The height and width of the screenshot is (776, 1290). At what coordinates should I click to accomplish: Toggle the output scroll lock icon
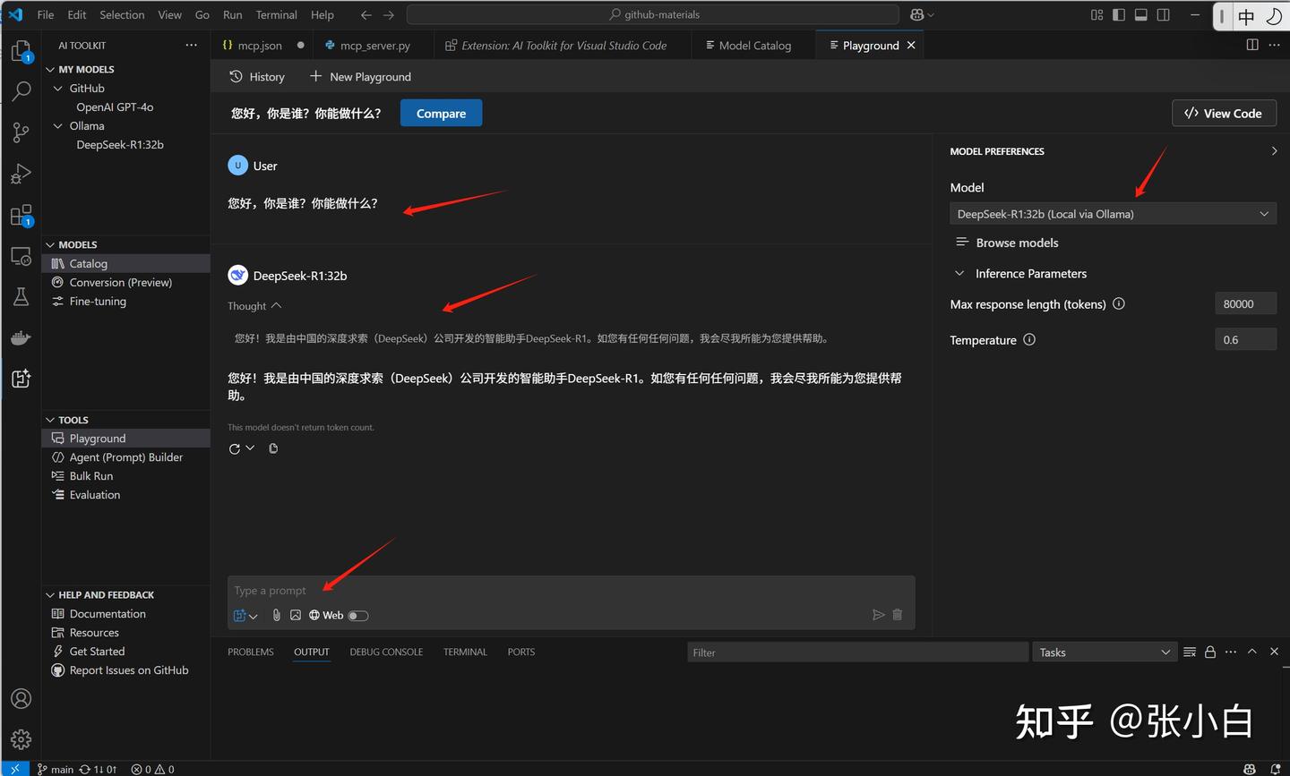1210,652
